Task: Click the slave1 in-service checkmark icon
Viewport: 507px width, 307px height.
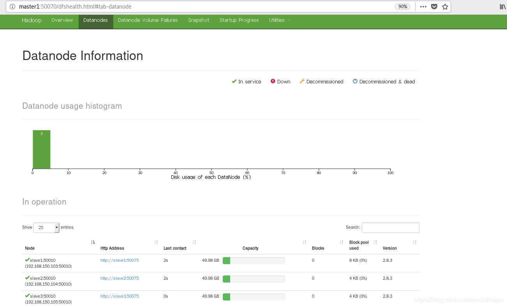Action: click(x=27, y=260)
